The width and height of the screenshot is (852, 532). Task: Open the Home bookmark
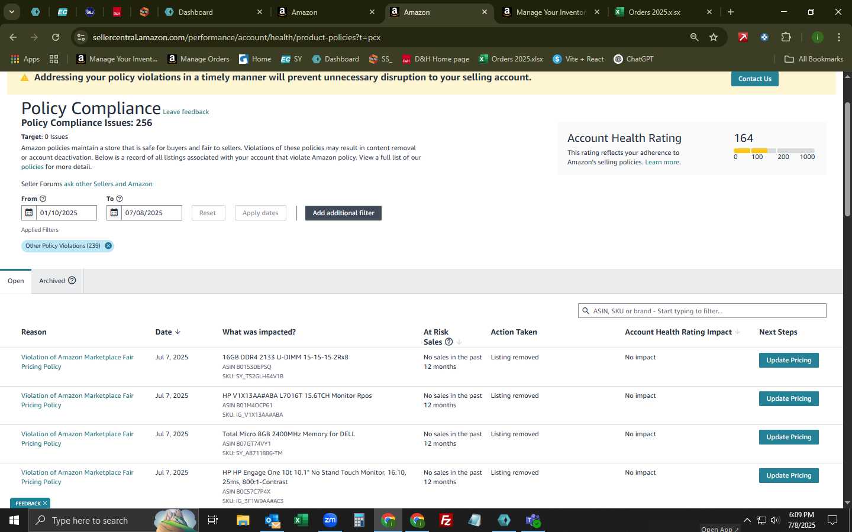coord(255,59)
